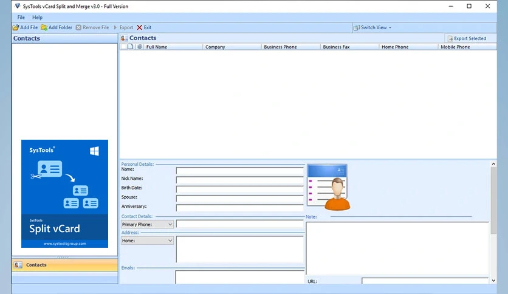
Task: Click the contact photo placeholder
Action: coord(329,188)
